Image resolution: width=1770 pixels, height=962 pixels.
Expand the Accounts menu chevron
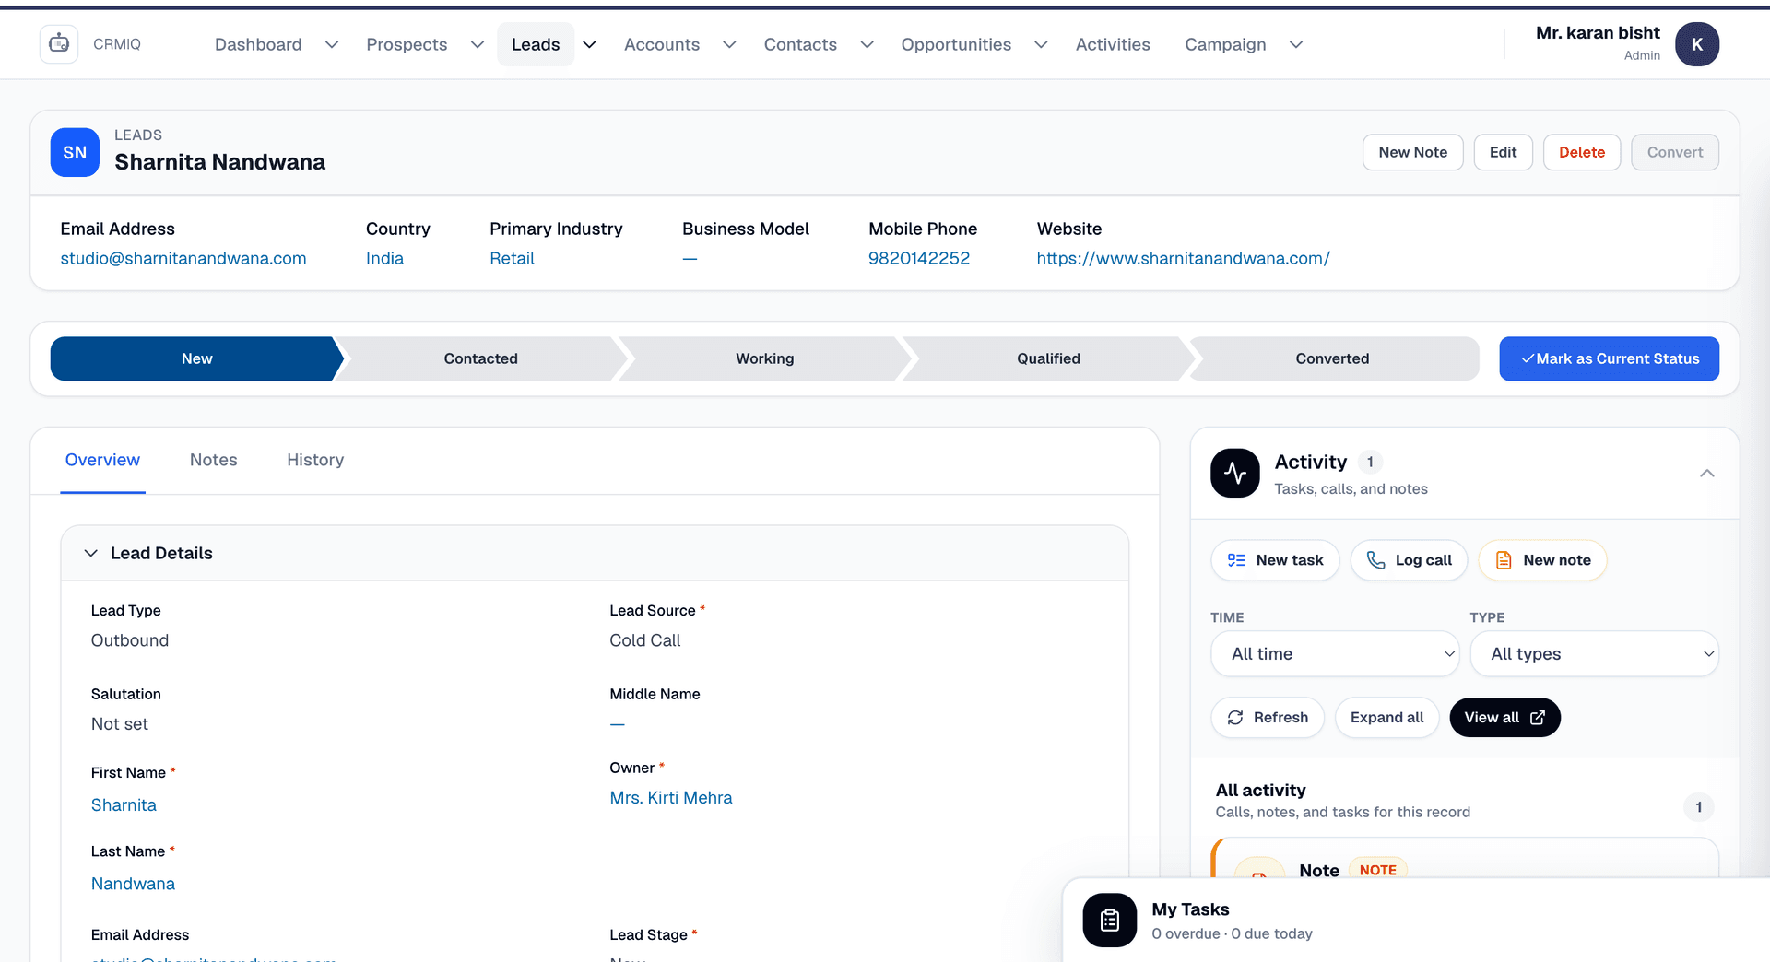click(x=729, y=44)
